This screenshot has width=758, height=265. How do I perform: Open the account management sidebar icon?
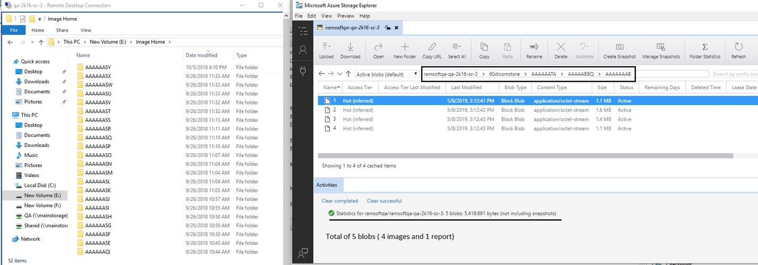[303, 50]
